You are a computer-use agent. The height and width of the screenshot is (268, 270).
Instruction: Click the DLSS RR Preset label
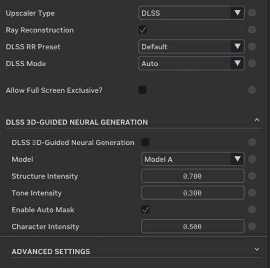coord(33,47)
